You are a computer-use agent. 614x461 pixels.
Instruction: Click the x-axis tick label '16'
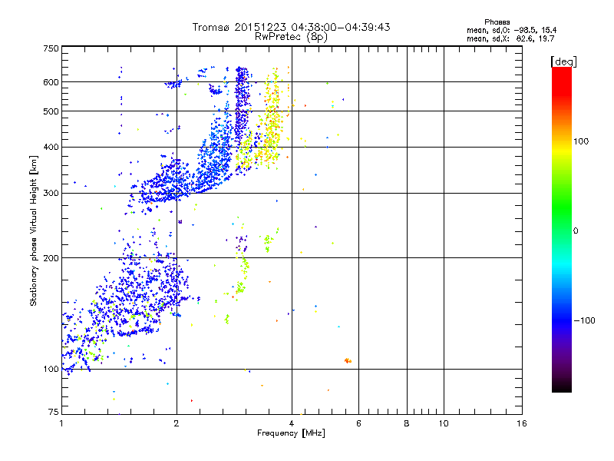(522, 423)
